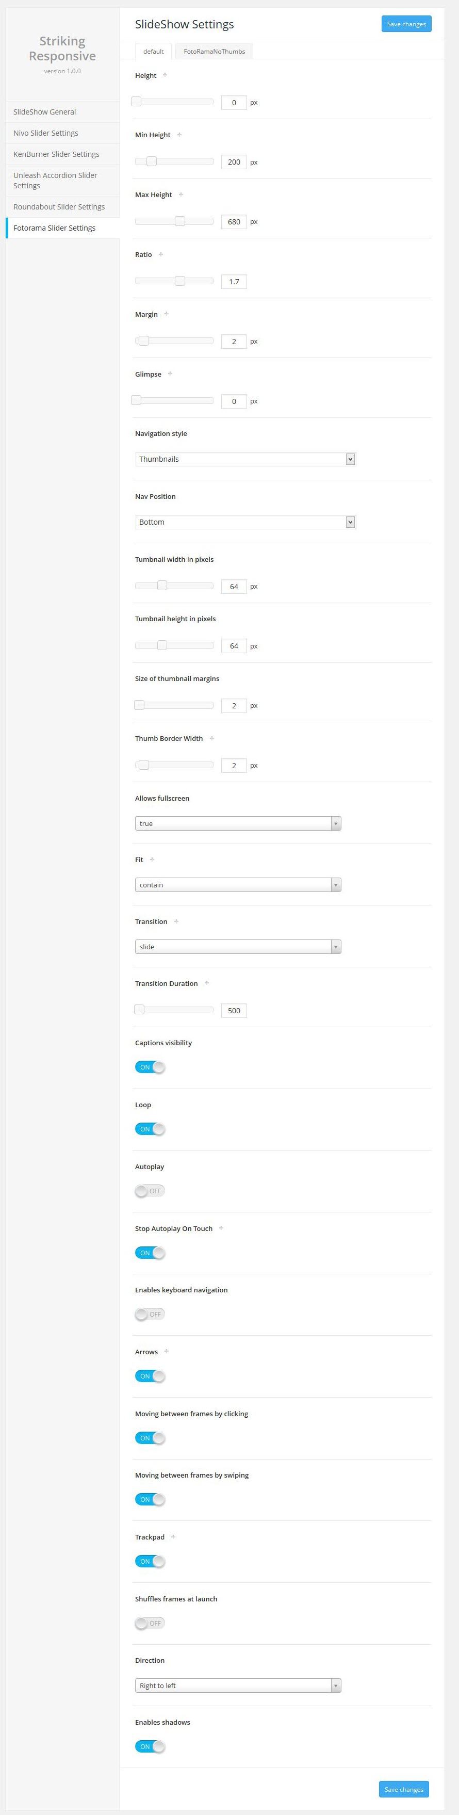Open the Navigation style dropdown
Screen dimensions: 459x1815
pos(245,459)
